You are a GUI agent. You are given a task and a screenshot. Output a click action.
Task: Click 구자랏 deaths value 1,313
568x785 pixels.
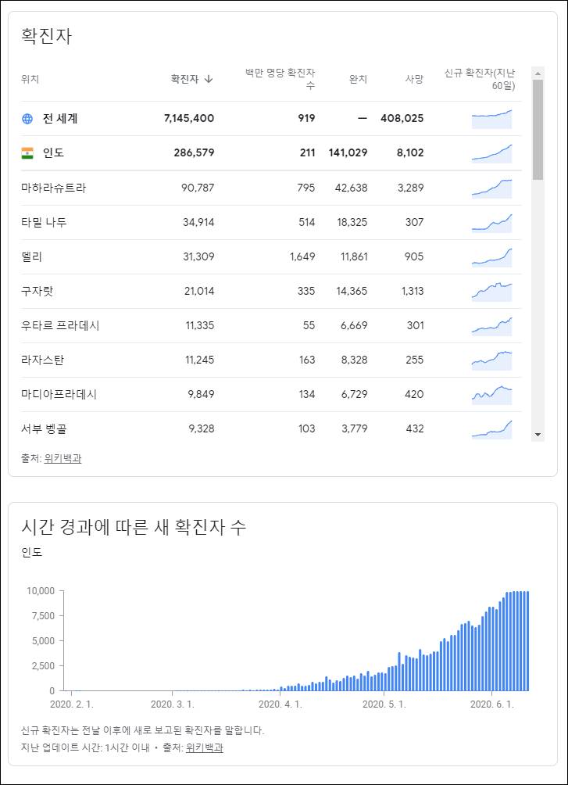coord(413,291)
